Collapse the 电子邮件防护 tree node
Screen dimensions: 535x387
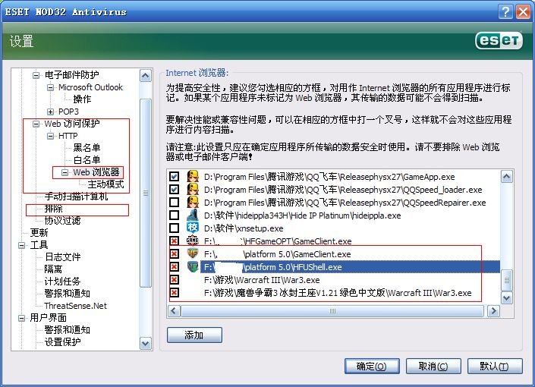coord(36,75)
